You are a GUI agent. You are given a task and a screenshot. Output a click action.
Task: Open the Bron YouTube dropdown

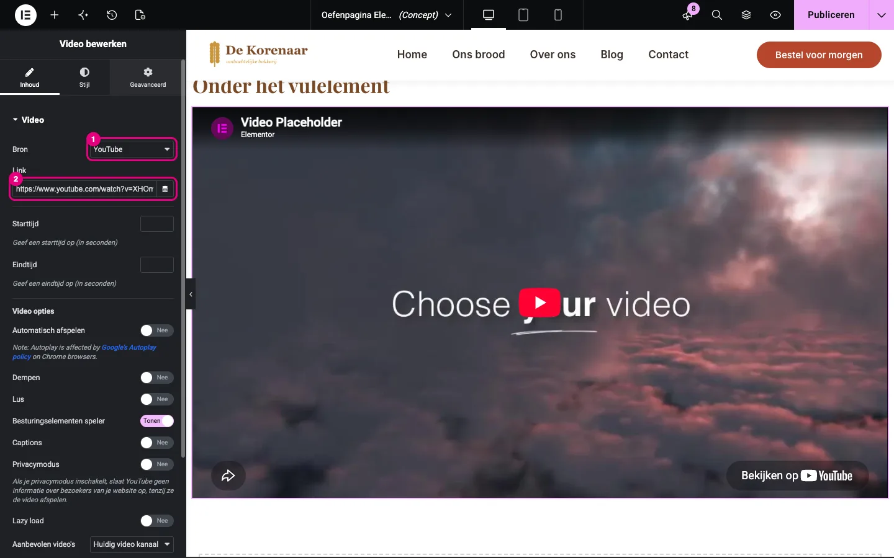(x=132, y=149)
